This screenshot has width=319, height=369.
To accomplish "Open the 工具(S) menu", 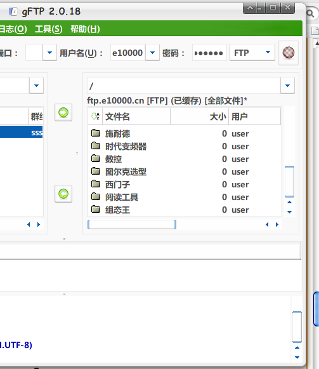I will click(49, 29).
